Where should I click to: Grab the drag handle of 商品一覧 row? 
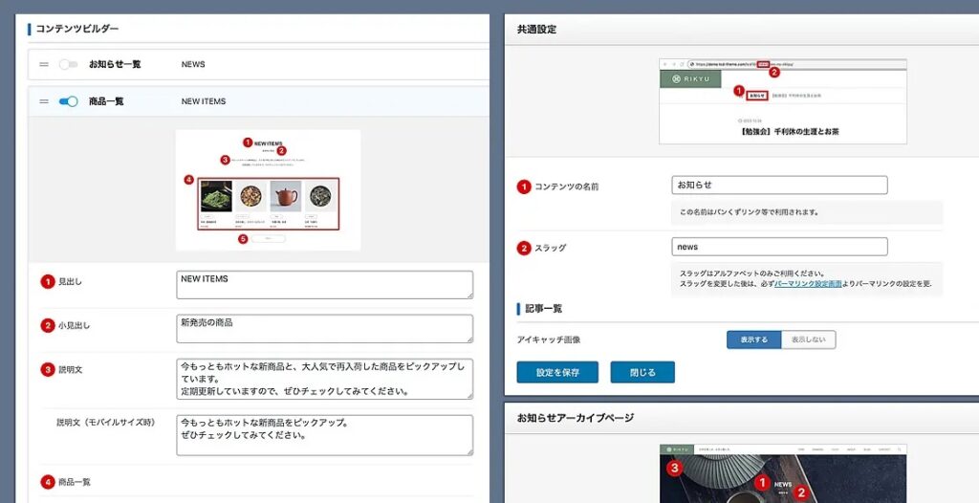point(44,101)
